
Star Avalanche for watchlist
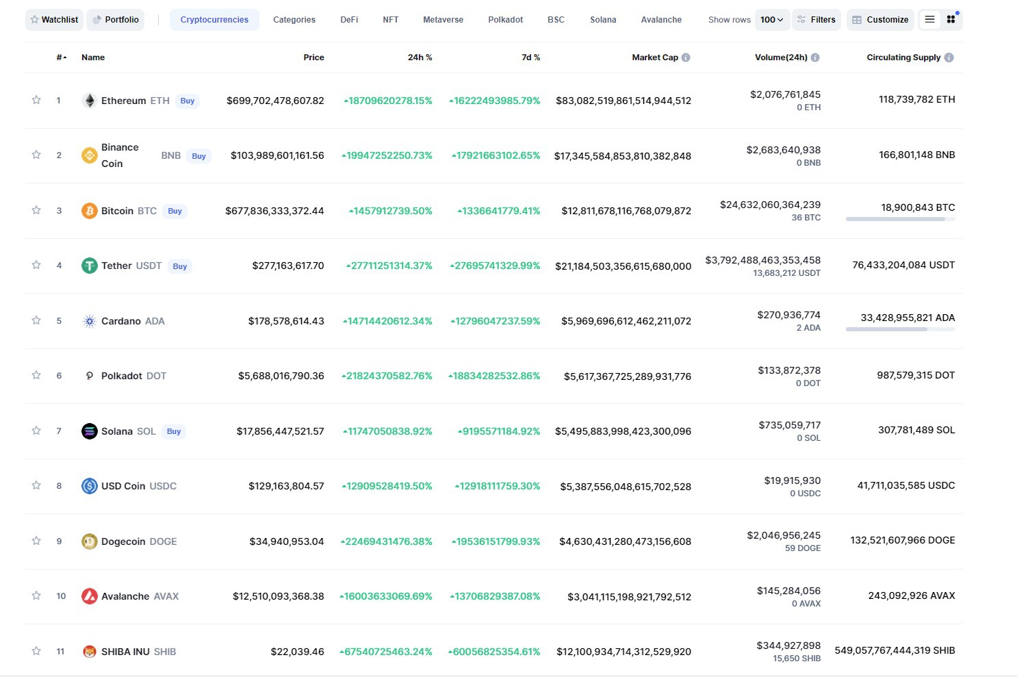tap(36, 596)
